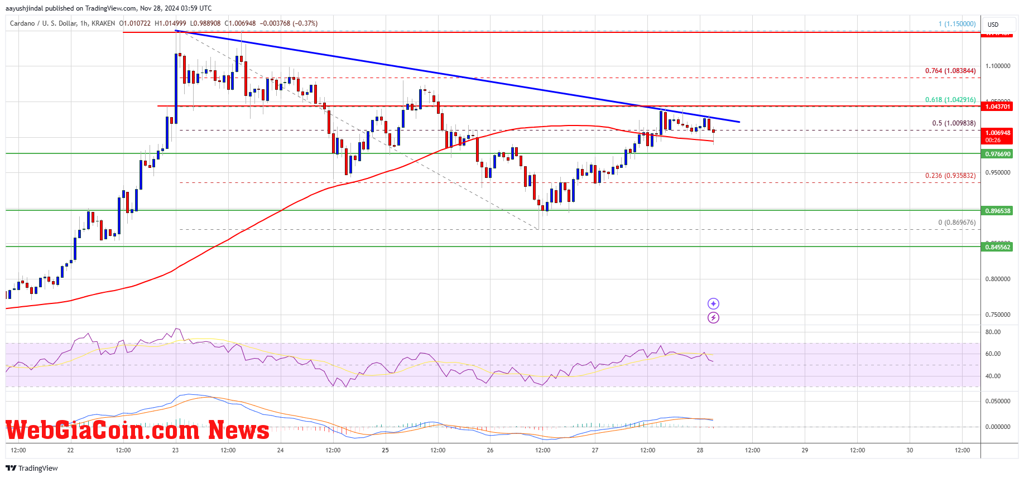1024x478 pixels.
Task: Click the 0.050000 MACD scale label
Action: pos(998,401)
